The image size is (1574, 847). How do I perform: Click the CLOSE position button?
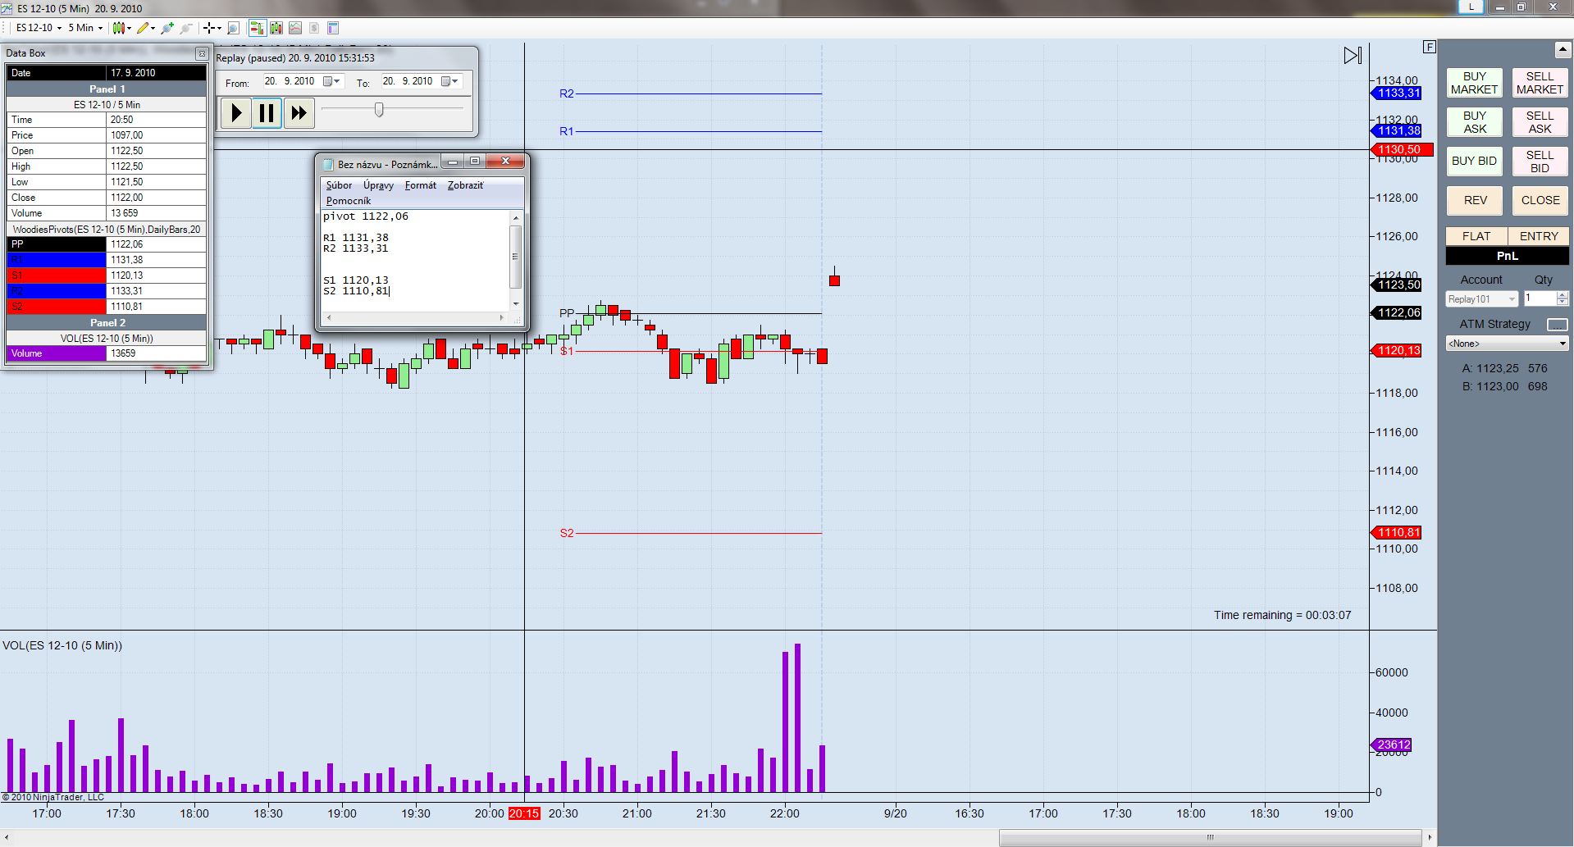click(x=1540, y=200)
